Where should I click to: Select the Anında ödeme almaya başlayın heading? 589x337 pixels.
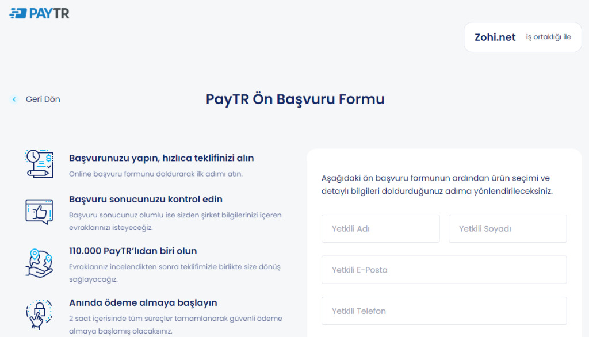tap(143, 303)
